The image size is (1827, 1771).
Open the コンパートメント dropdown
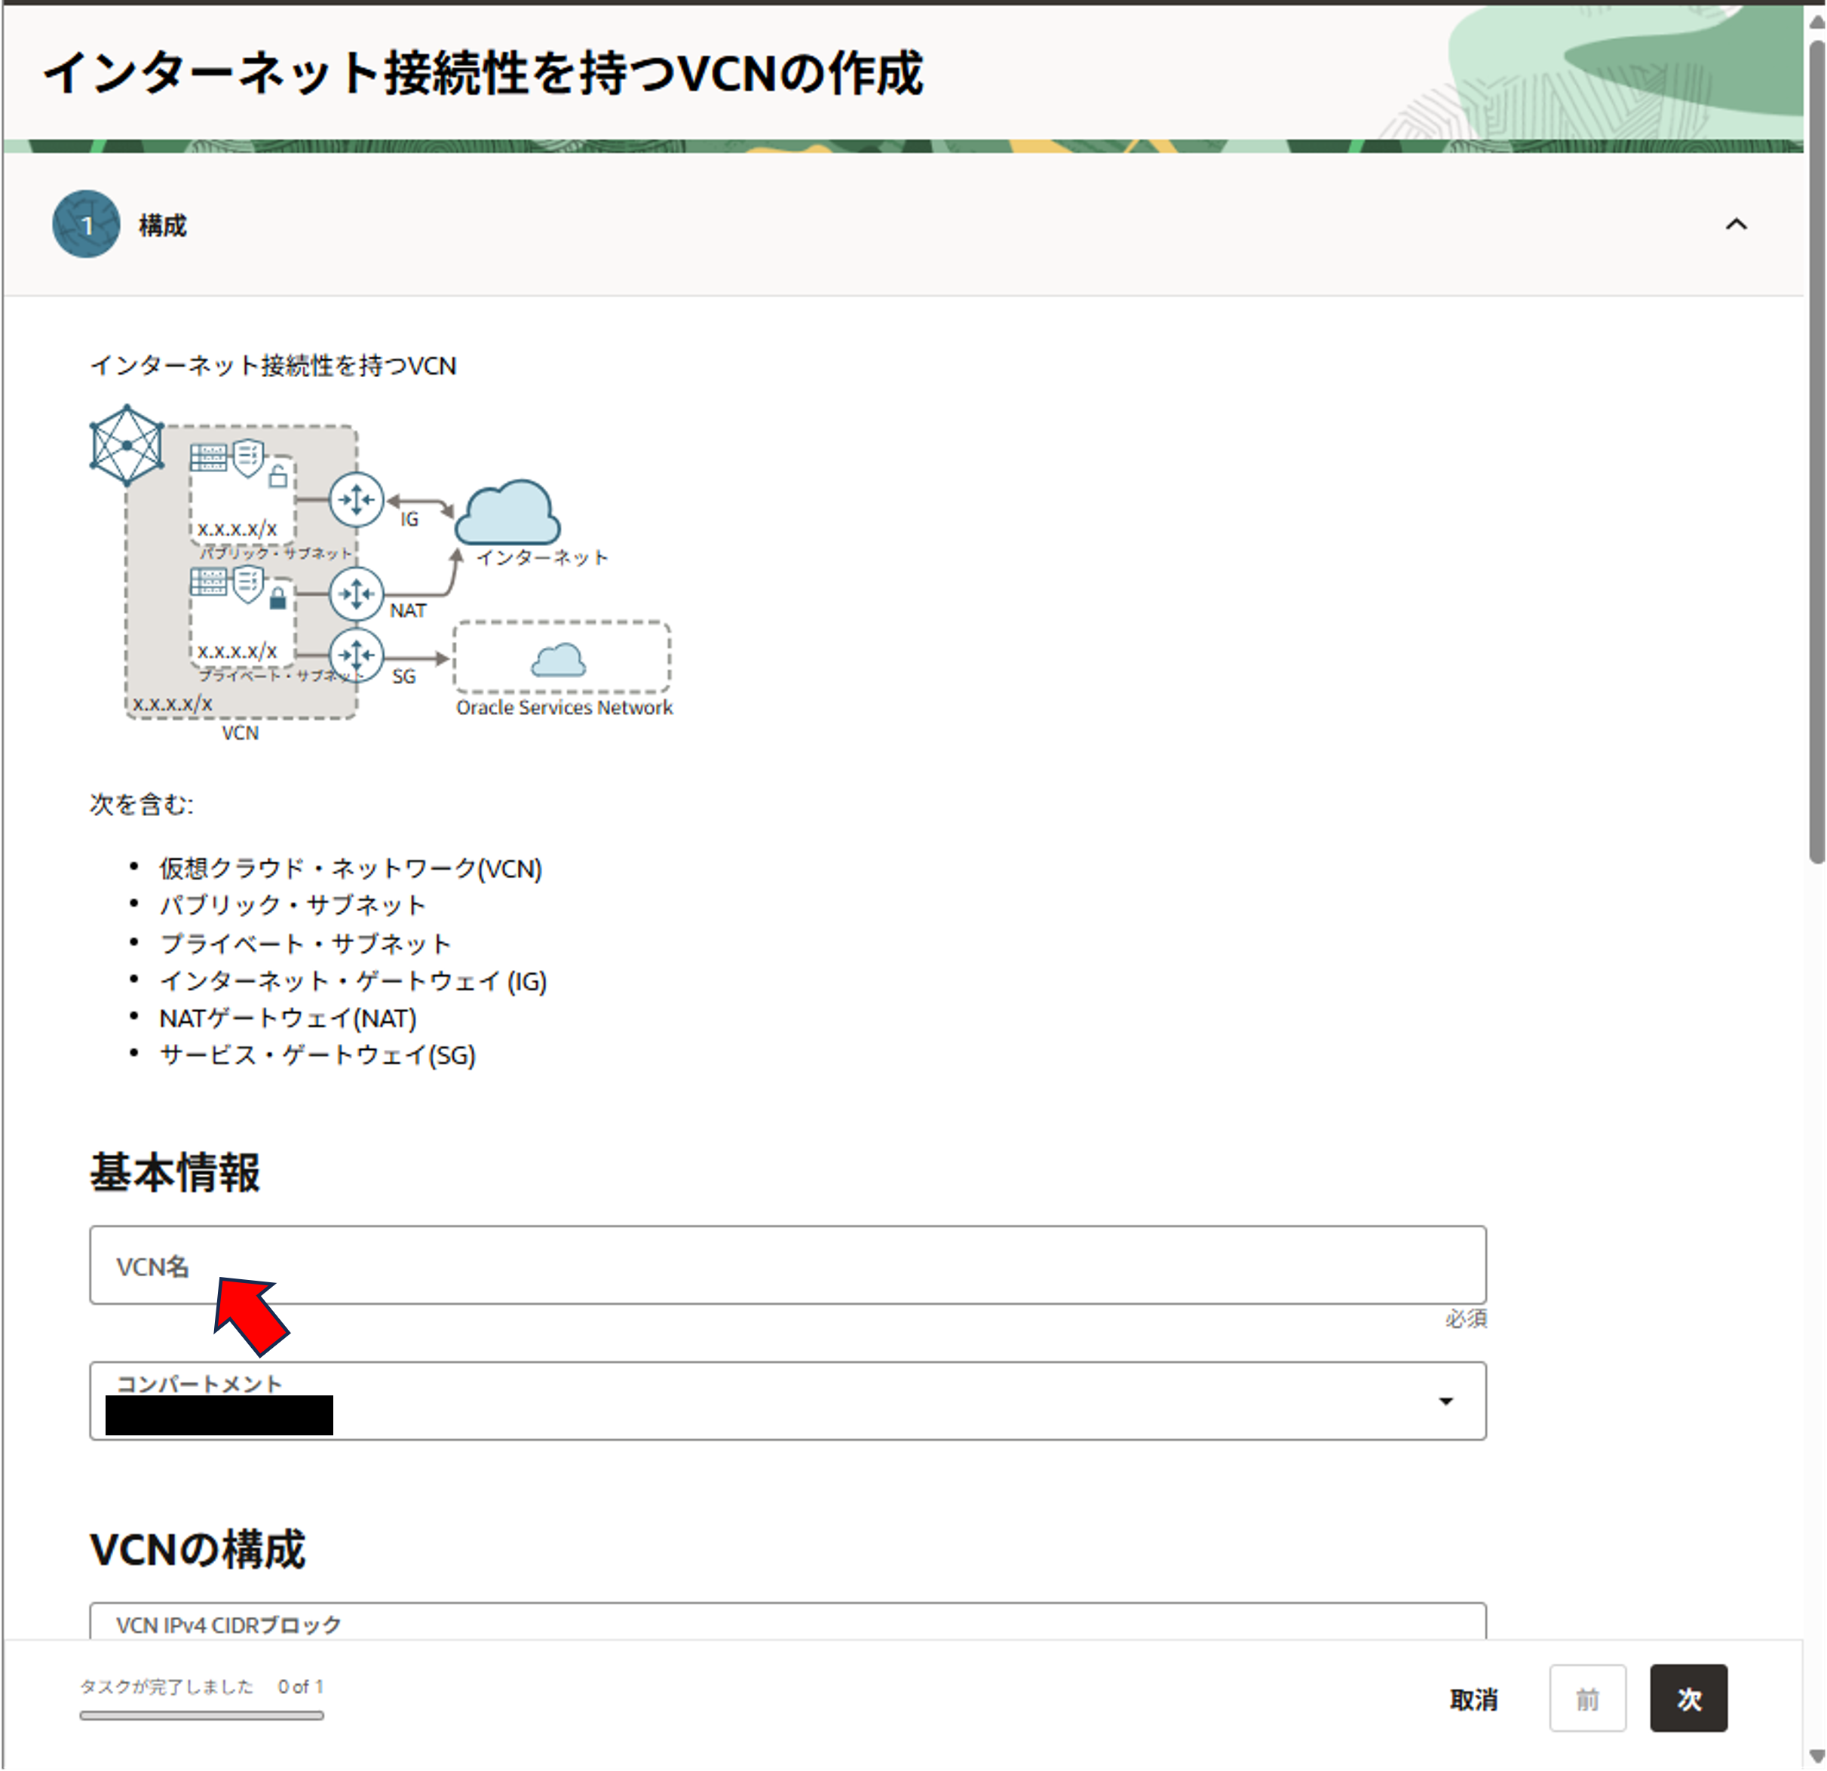[788, 1401]
